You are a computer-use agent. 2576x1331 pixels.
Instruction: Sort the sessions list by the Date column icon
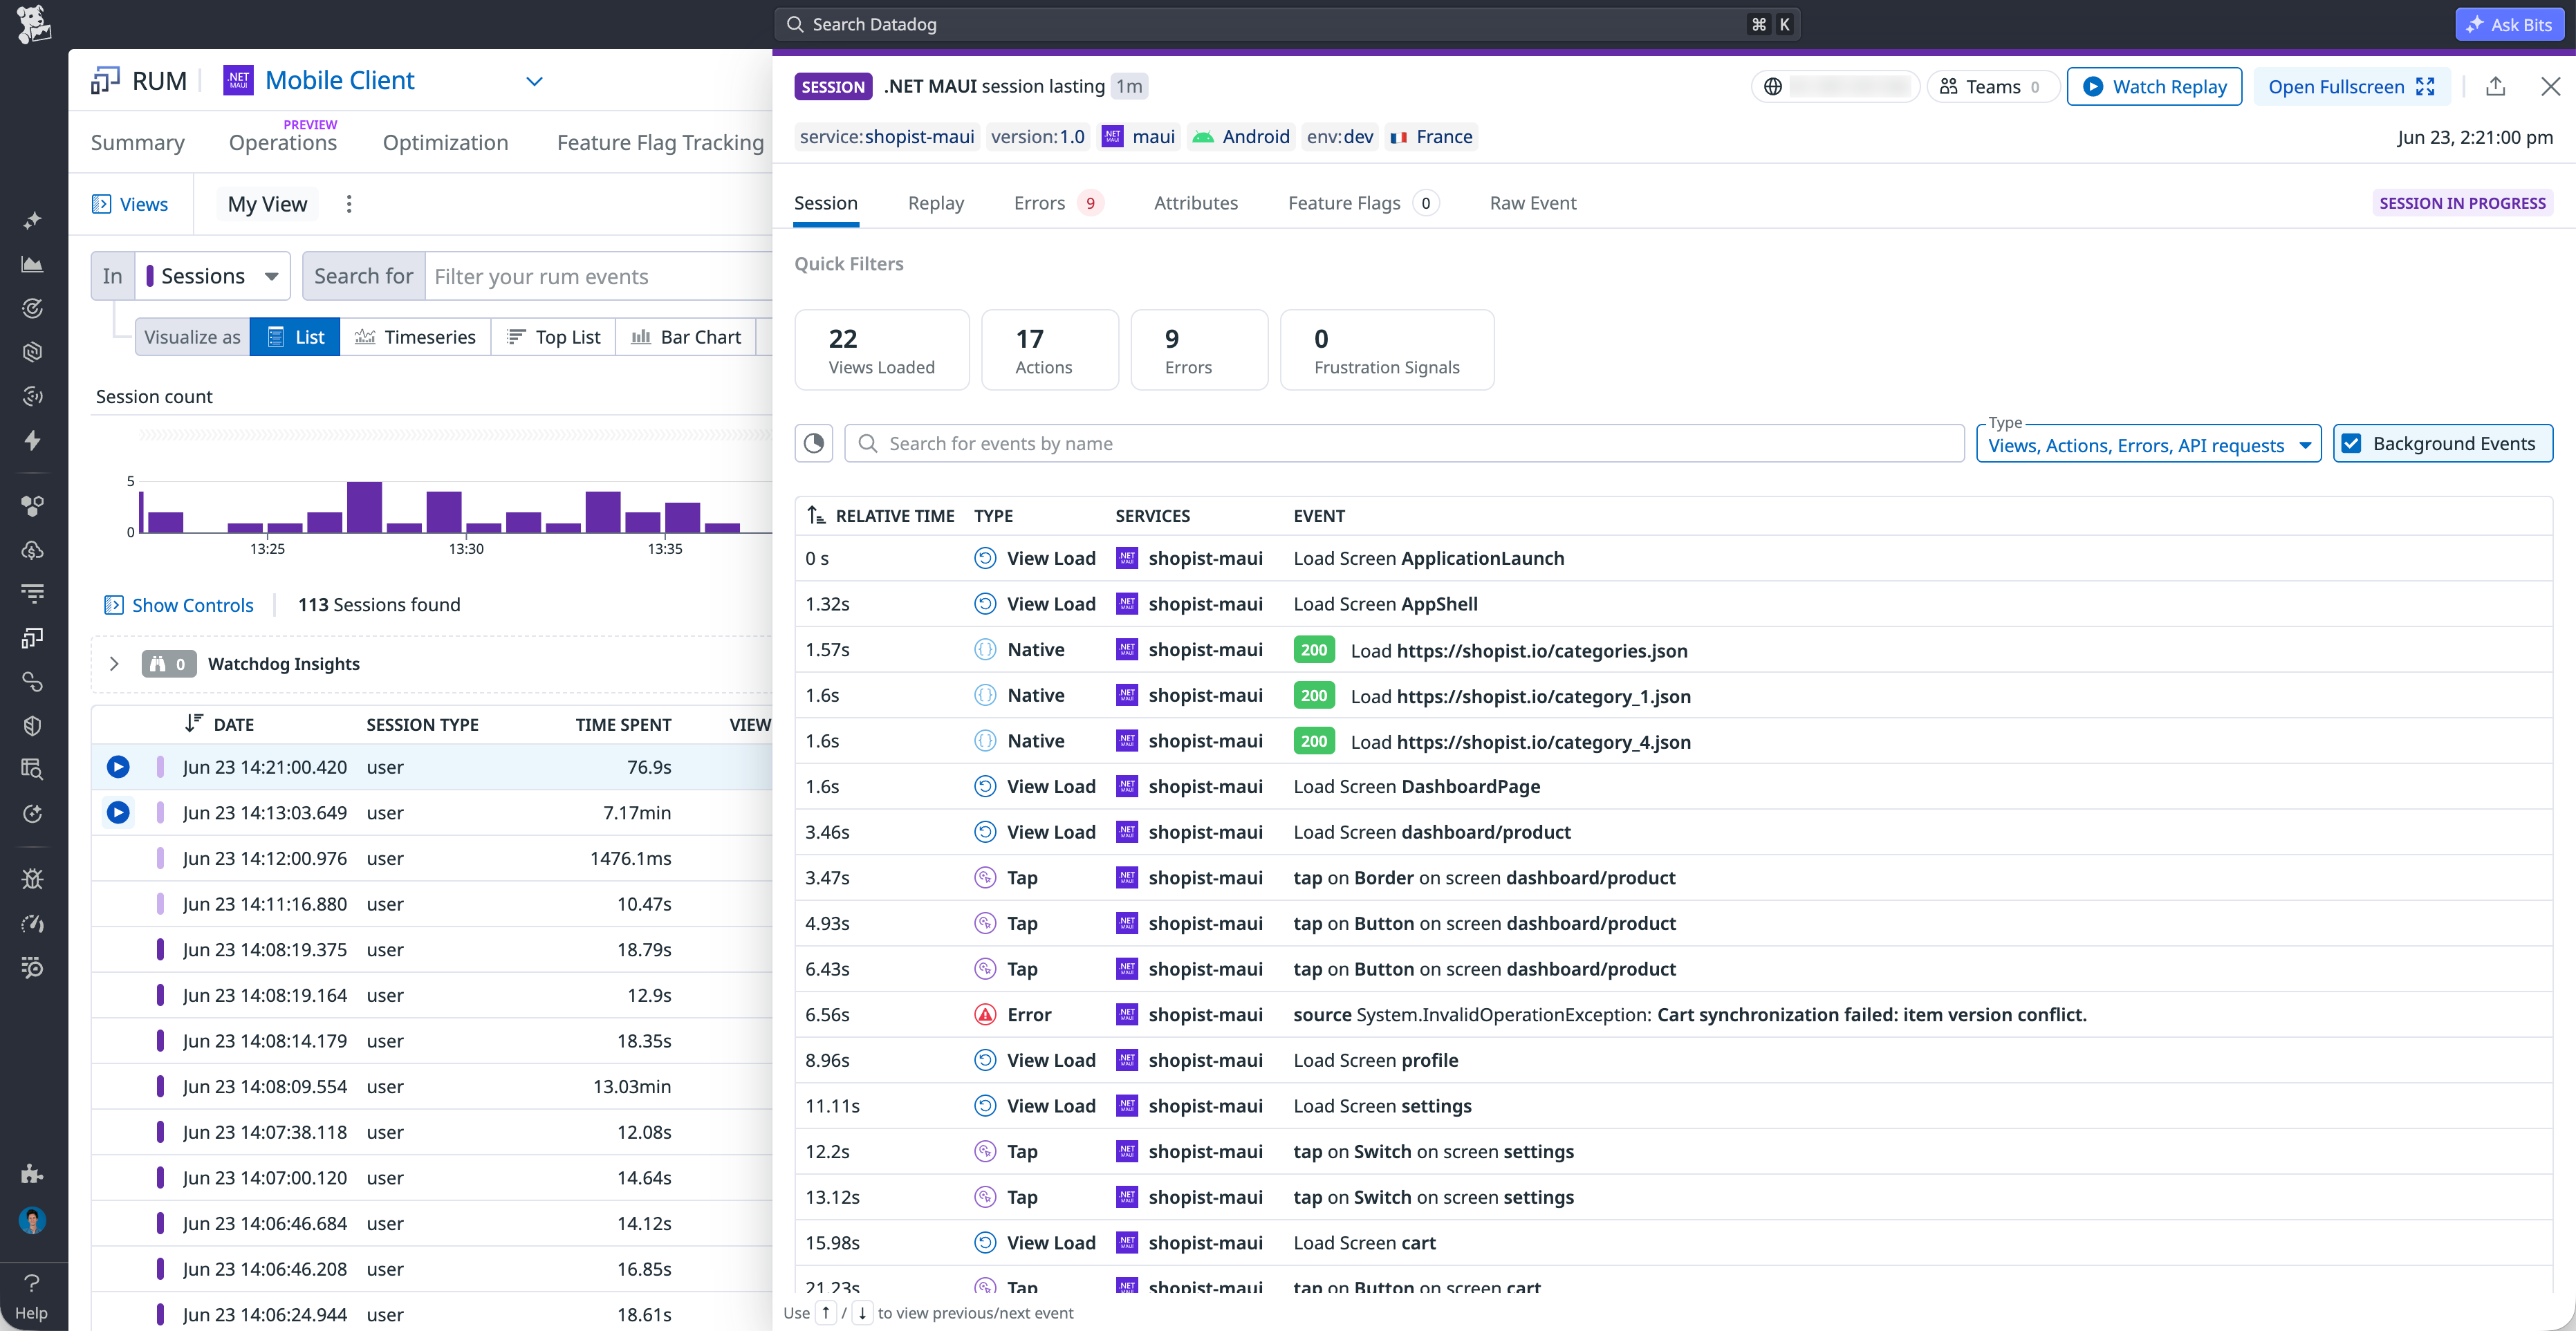(x=194, y=724)
